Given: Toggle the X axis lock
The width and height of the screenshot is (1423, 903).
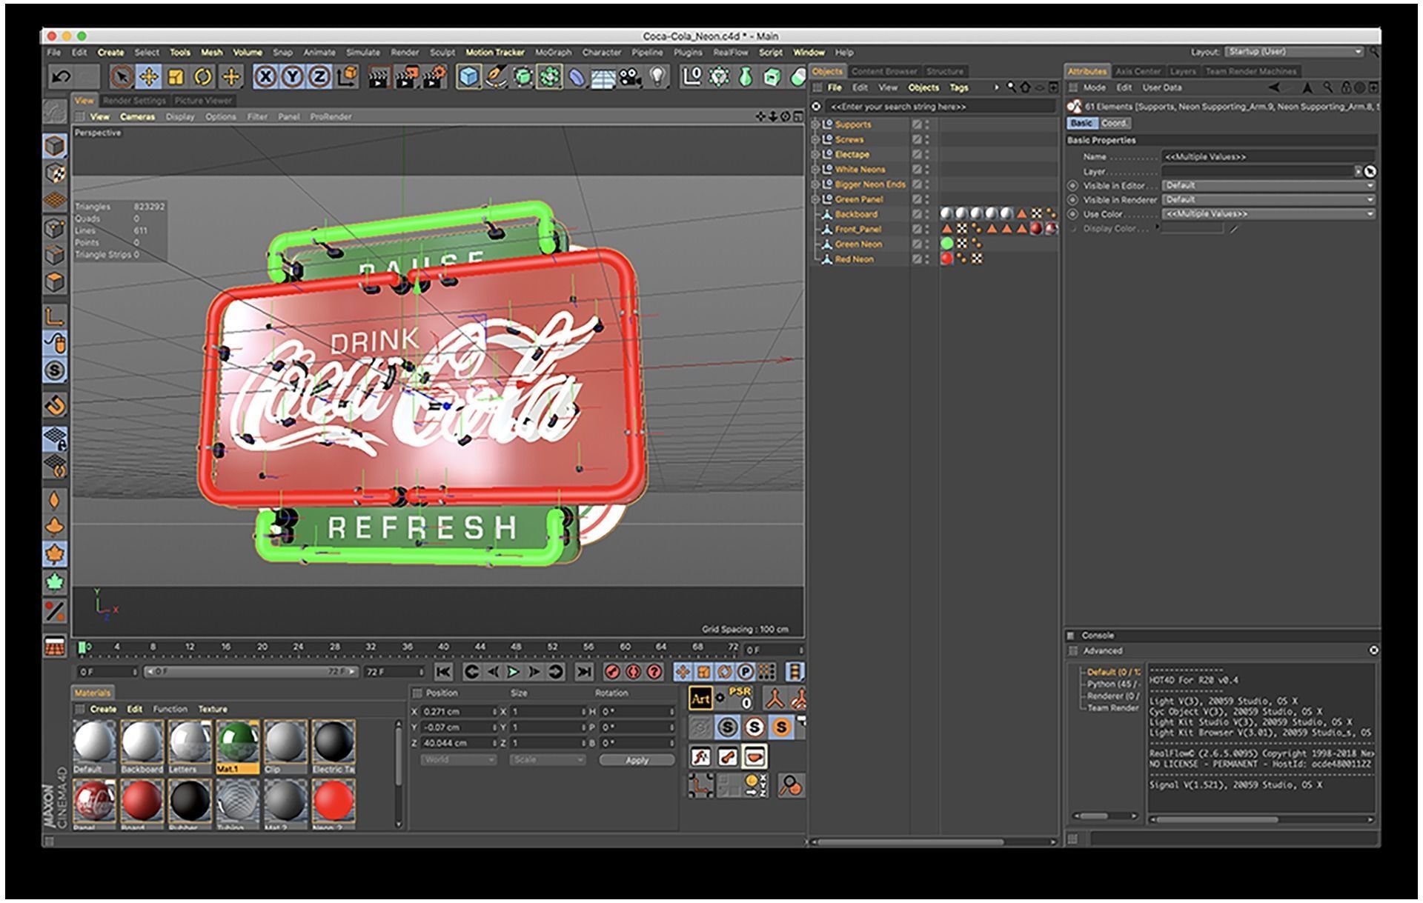Looking at the screenshot, I should (x=266, y=76).
